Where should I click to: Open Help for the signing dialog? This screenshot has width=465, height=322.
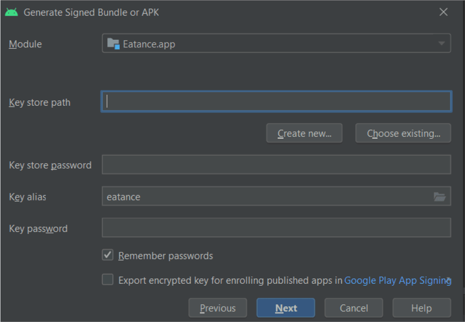tap(421, 308)
